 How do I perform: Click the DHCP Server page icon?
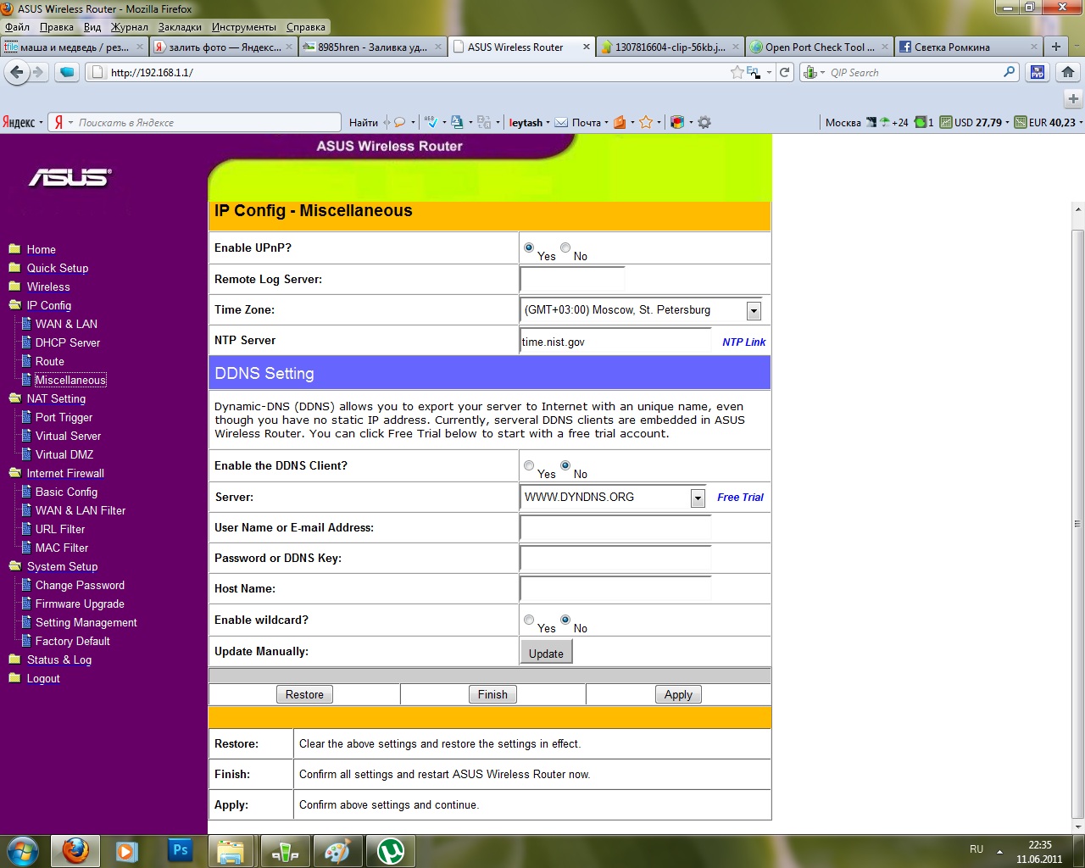pyautogui.click(x=26, y=342)
